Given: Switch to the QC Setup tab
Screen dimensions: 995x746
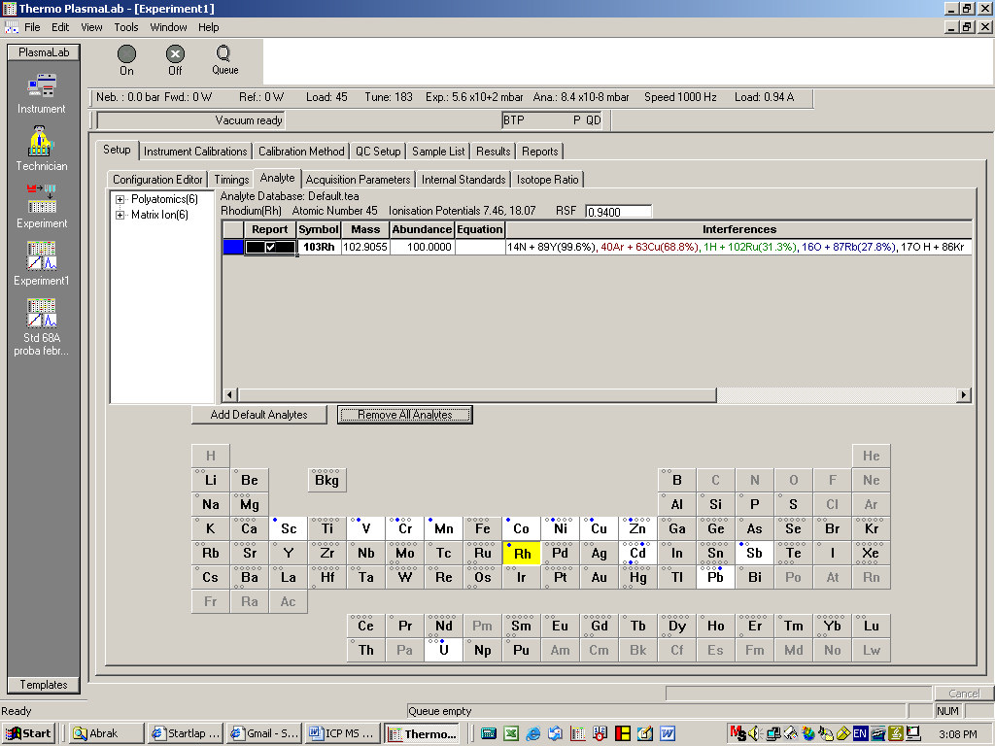Looking at the screenshot, I should [x=378, y=152].
